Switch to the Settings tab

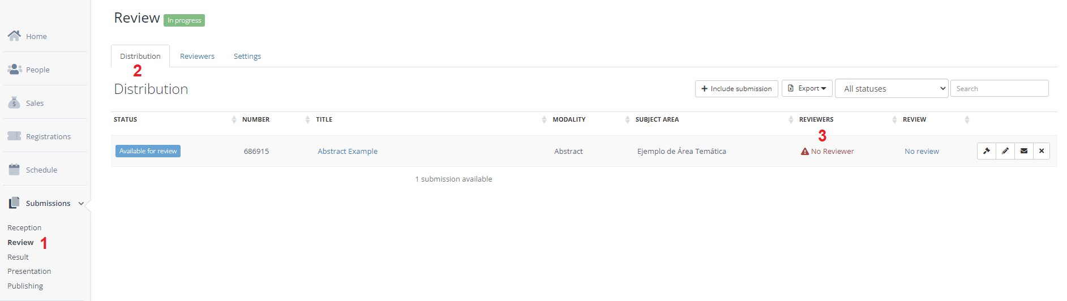point(247,56)
